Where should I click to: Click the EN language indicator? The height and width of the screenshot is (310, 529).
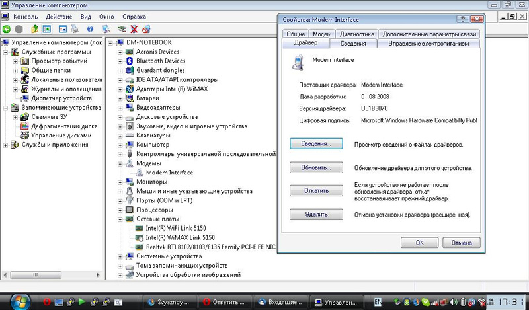pos(378,301)
